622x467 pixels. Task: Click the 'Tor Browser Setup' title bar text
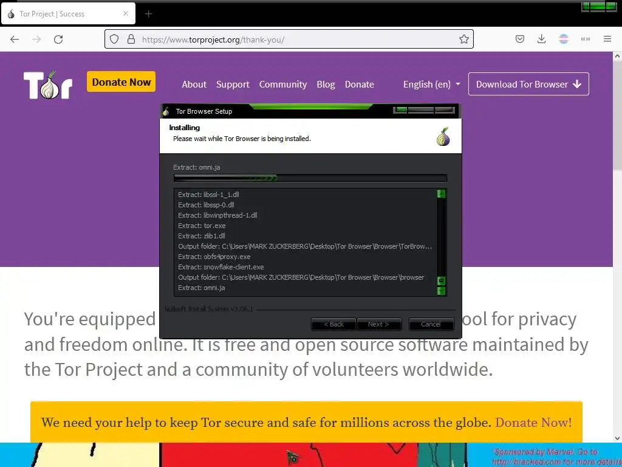click(204, 111)
